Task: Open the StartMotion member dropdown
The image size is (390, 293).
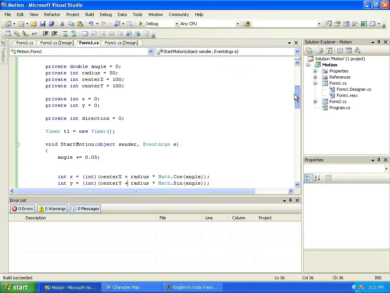Action: tap(297, 52)
